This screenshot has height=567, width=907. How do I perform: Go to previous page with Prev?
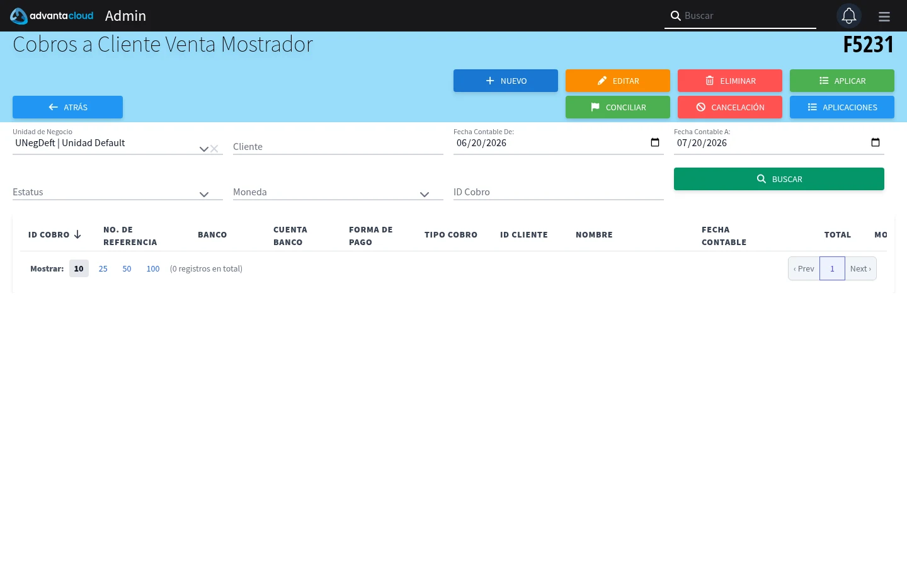[804, 268]
